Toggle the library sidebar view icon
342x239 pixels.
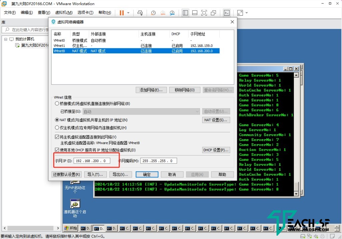185,13
